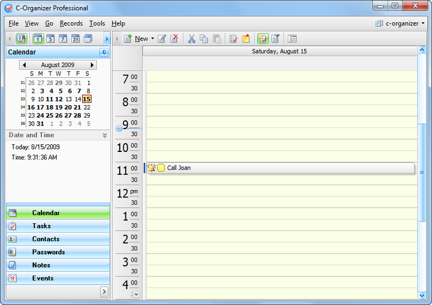The height and width of the screenshot is (305, 432).
Task: Open the Records menu
Action: point(71,23)
